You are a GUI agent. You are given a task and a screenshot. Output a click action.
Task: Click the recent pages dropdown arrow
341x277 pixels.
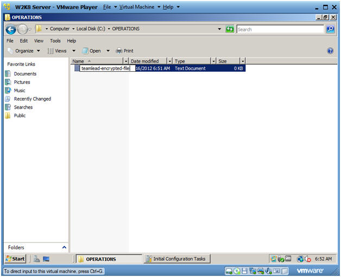click(30, 29)
